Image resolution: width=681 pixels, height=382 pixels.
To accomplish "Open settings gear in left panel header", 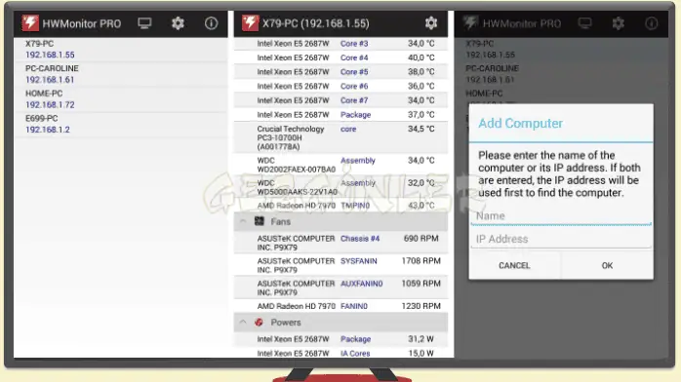I will 178,23.
